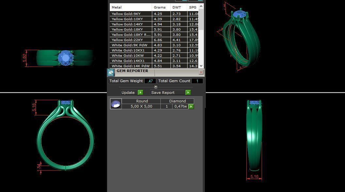
Task: Click the Round shape cell in gem table
Action: 141,101
